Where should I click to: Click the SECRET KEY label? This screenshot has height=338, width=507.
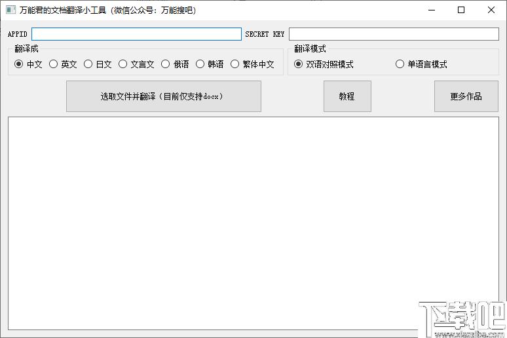[265, 34]
